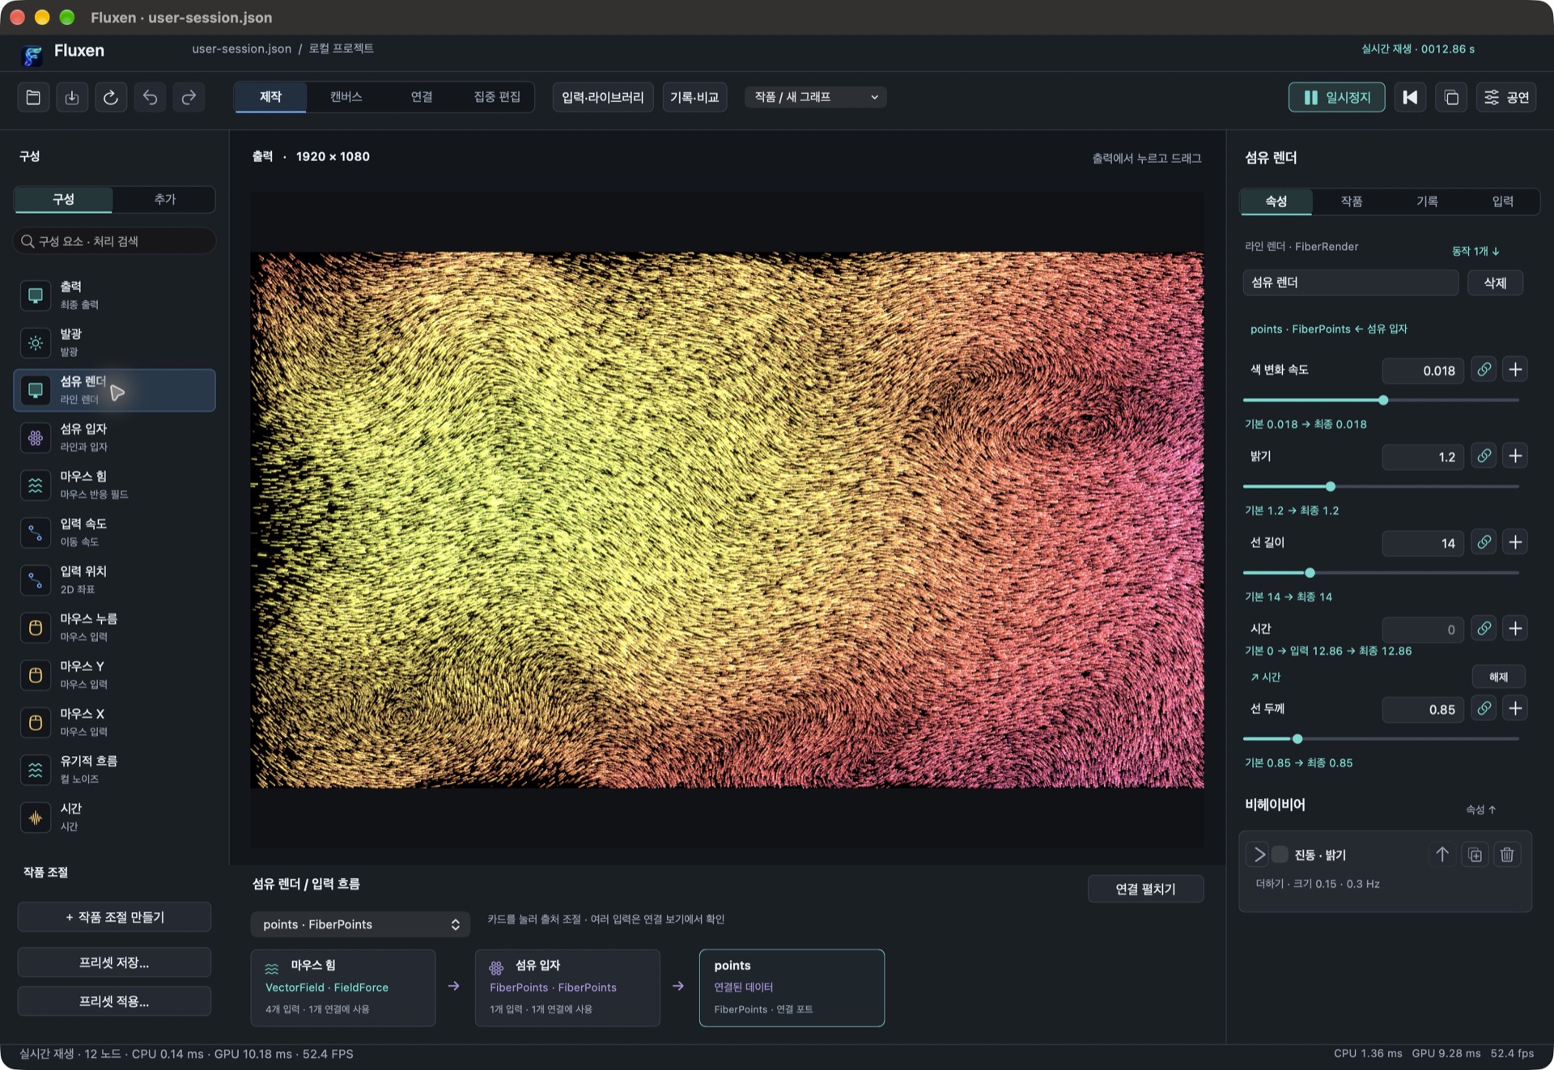Open the points · FiberPoints selector
The image size is (1554, 1070).
pos(360,924)
